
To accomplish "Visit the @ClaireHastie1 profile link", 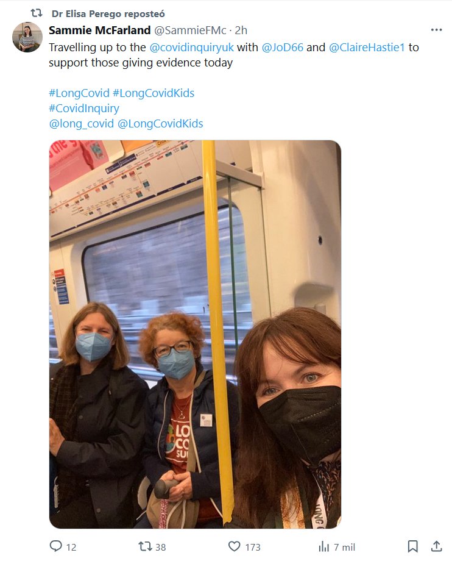I will coord(367,47).
